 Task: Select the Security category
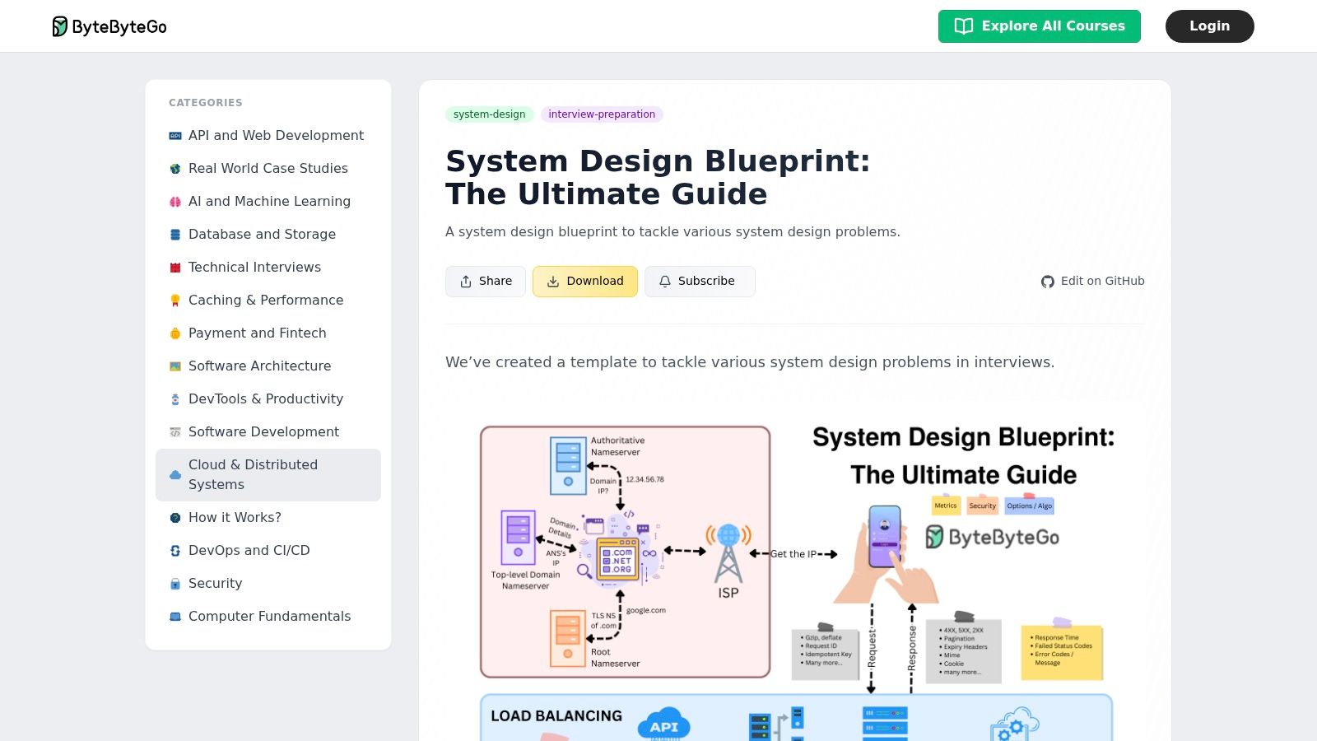pos(268,584)
